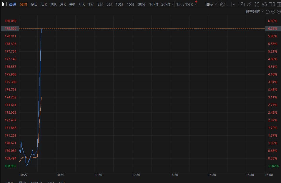Click the highlighted 179.500 price label
Screen dimensions: 281x183
(x=10, y=28)
